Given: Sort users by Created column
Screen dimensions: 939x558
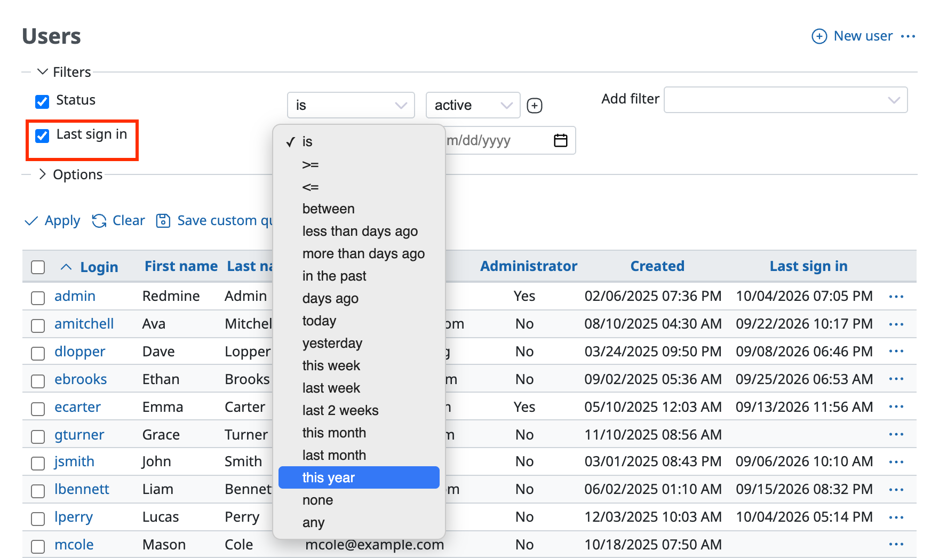Looking at the screenshot, I should point(657,266).
